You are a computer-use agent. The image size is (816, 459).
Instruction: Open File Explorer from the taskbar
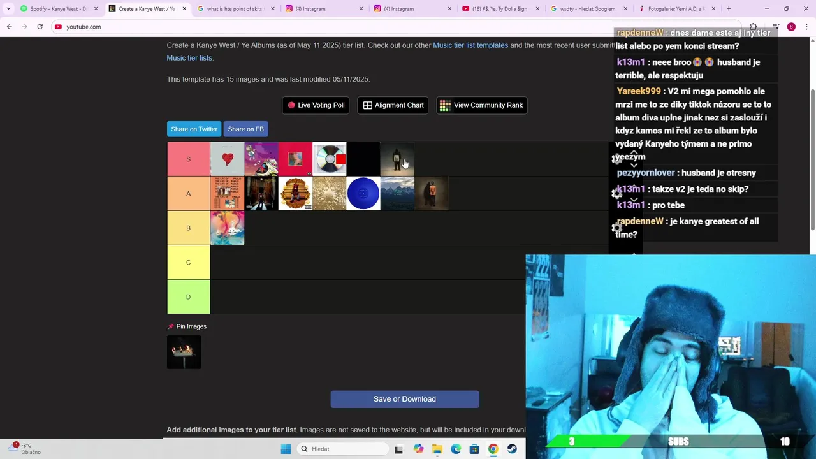tap(437, 449)
